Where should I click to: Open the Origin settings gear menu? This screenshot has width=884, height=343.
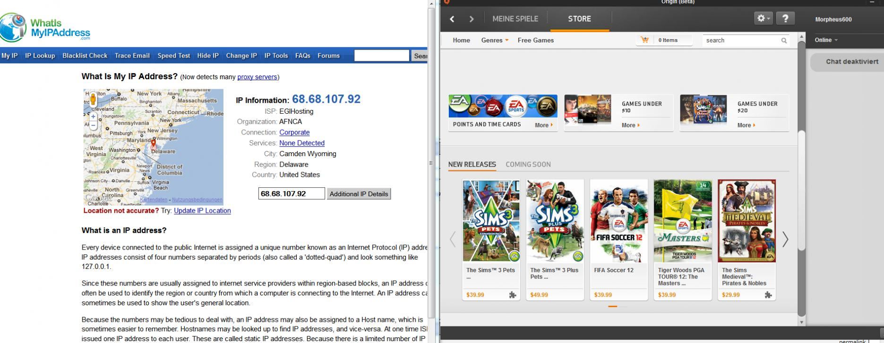tap(763, 18)
